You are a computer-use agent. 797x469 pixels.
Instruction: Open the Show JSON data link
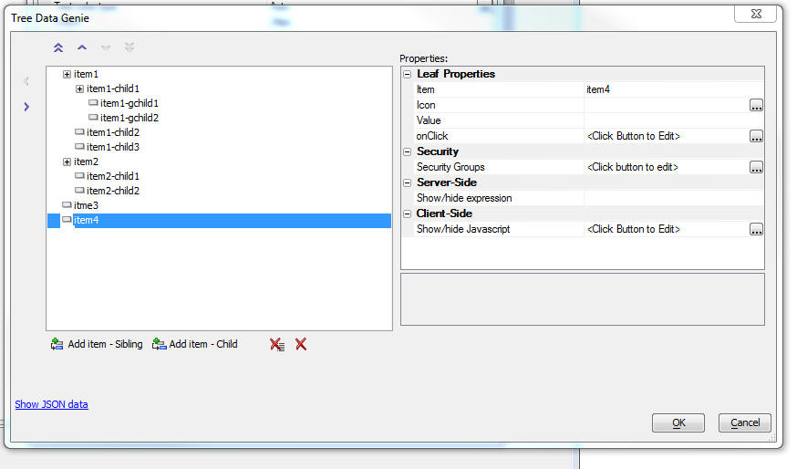[x=51, y=404]
